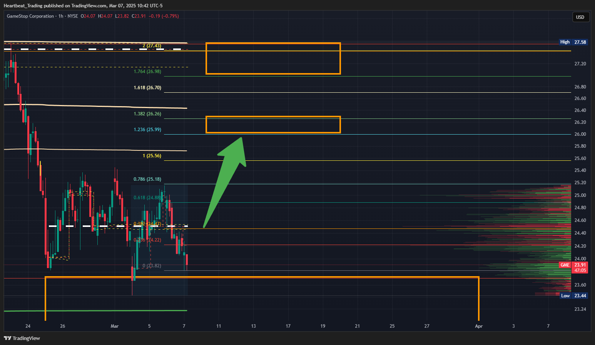595x345 pixels.
Task: Select the Fib level 1.236 (25.99) label
Action: [147, 130]
